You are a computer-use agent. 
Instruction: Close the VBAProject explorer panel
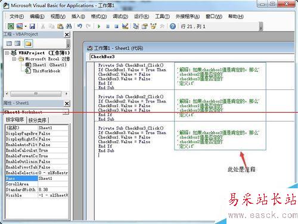[67, 35]
